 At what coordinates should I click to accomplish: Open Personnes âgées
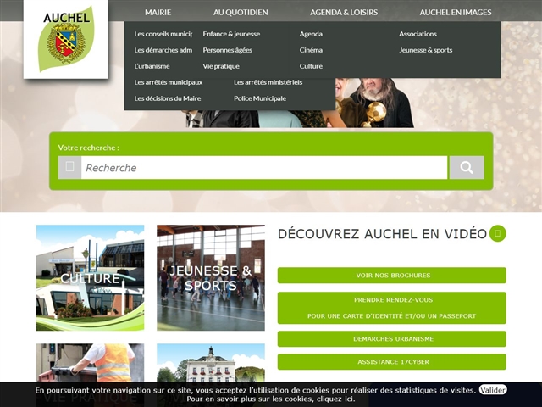click(228, 50)
